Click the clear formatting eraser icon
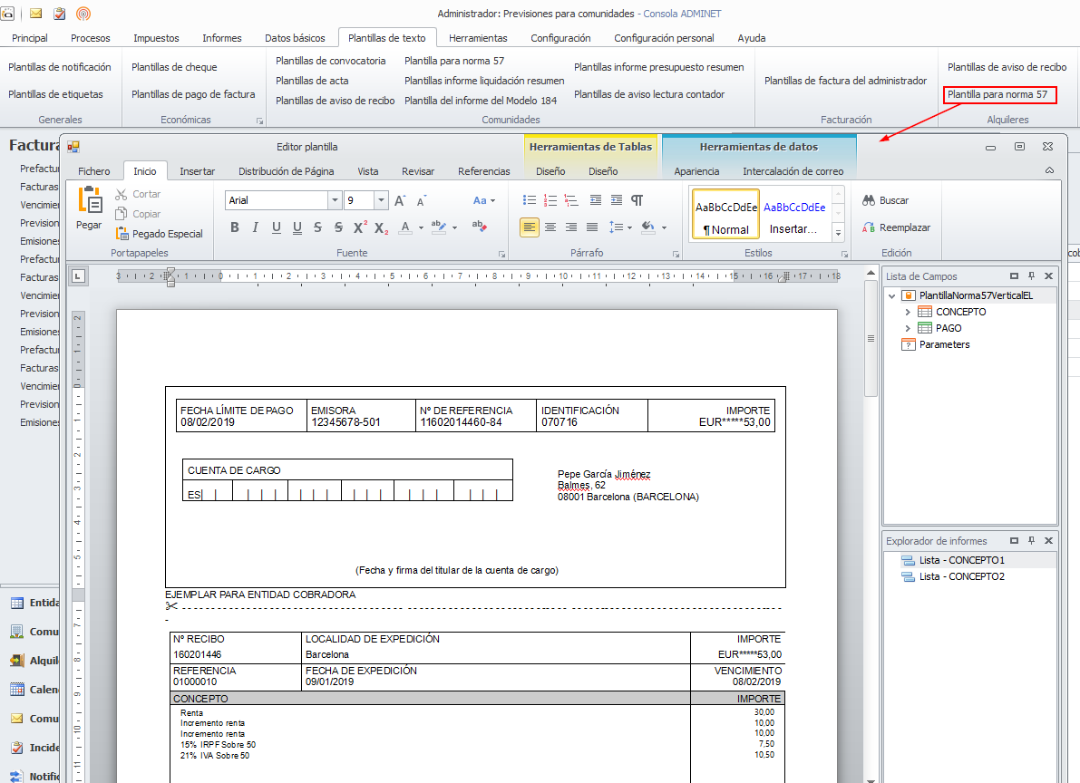The width and height of the screenshot is (1080, 783). [x=480, y=227]
